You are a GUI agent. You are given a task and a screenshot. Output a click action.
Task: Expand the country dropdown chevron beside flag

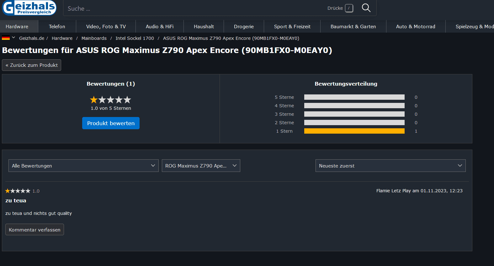pos(13,38)
